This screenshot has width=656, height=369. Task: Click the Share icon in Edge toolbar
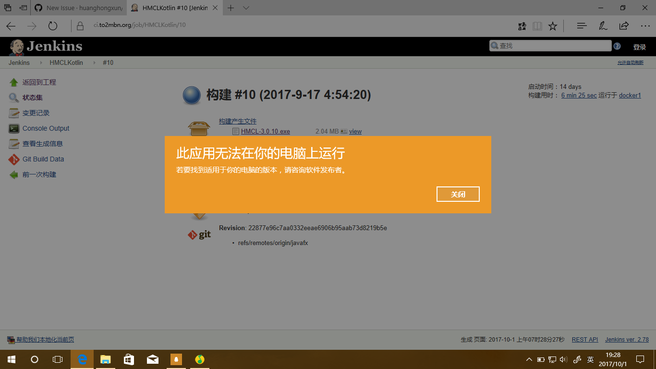tap(624, 26)
